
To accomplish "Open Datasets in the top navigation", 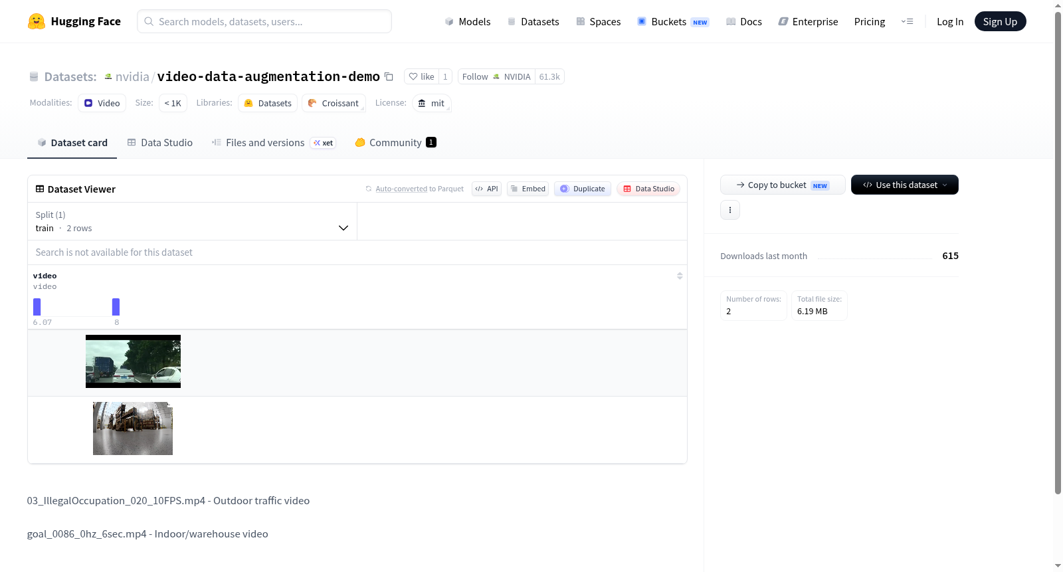I will 533,21.
